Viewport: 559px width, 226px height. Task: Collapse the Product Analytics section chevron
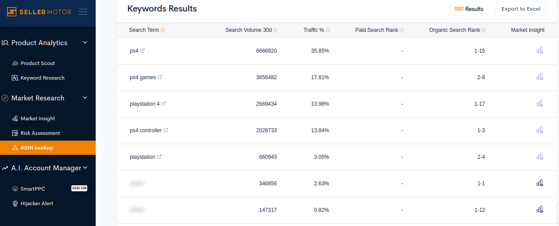click(x=85, y=43)
